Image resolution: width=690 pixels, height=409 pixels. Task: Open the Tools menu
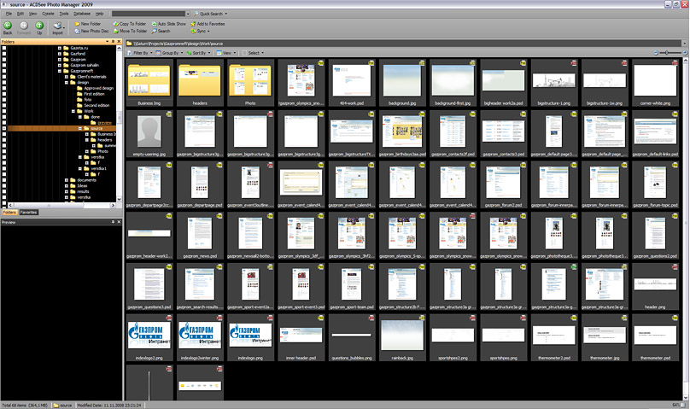pos(64,15)
